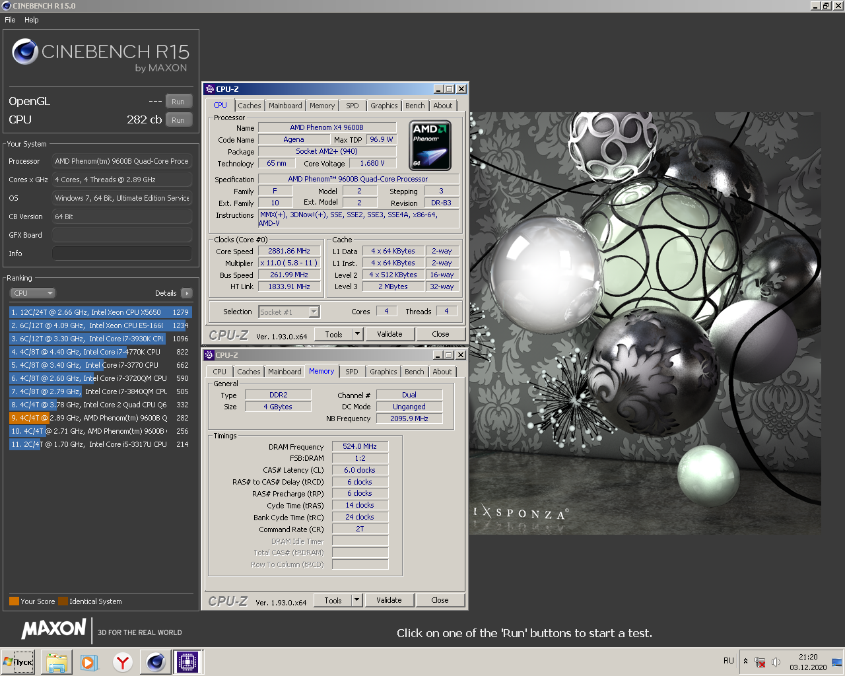Expand the Tools dropdown arrow in upper CPU-Z
Viewport: 845px width, 676px height.
pos(357,335)
